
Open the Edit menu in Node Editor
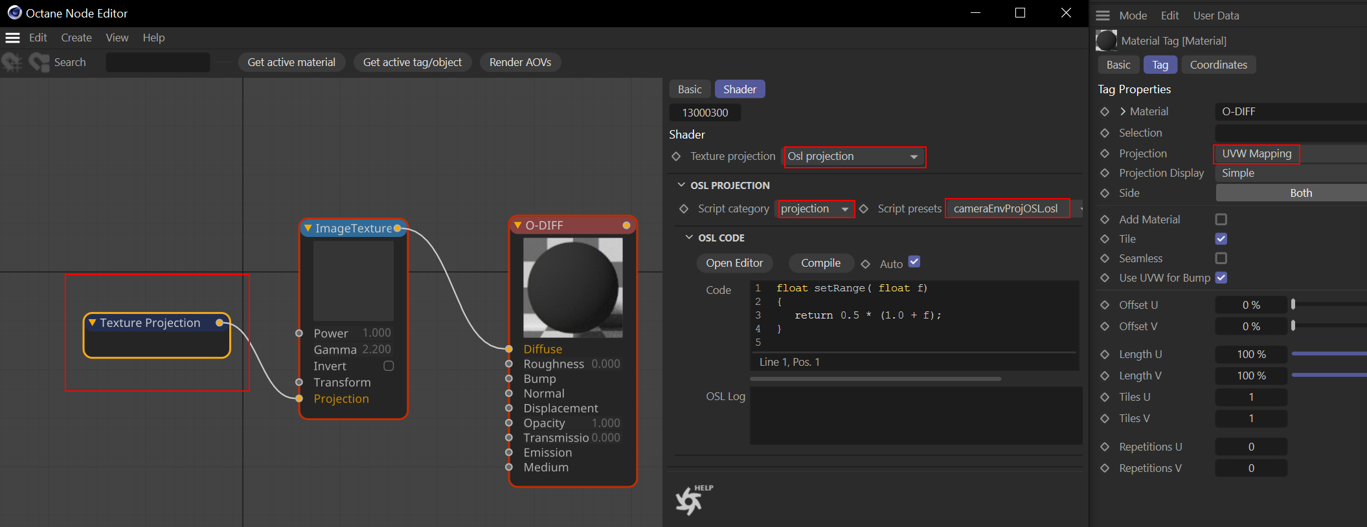(x=38, y=38)
